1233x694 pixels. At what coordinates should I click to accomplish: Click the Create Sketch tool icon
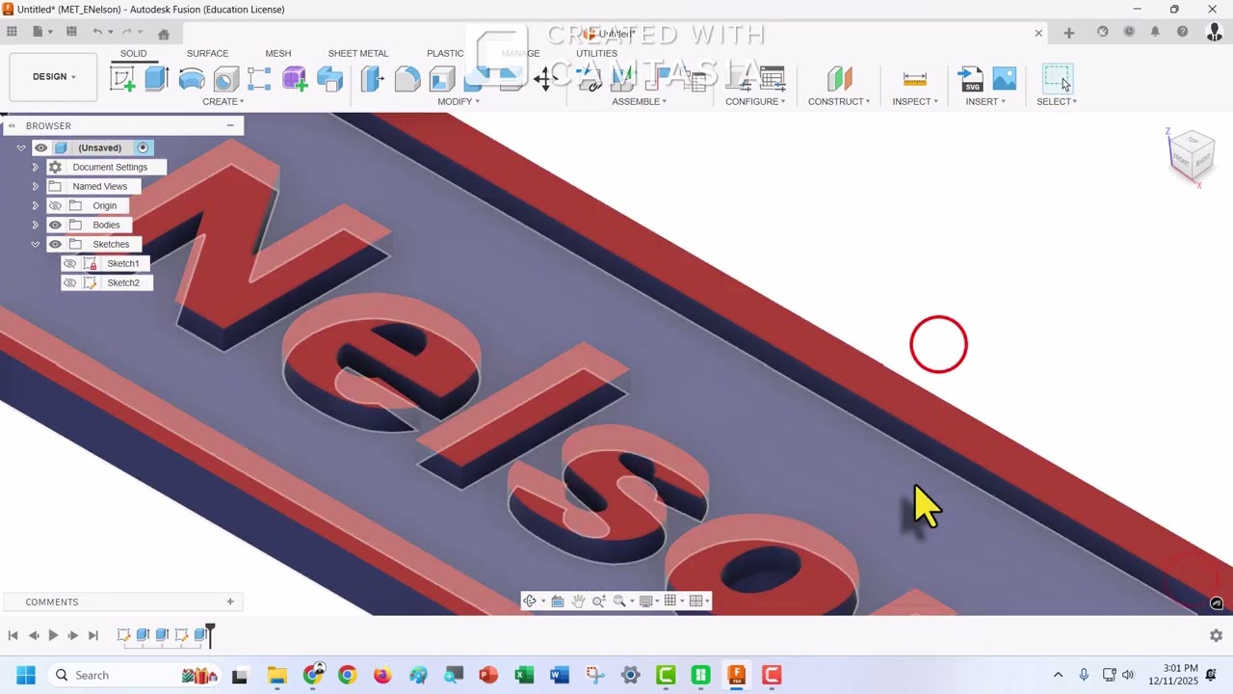point(122,78)
